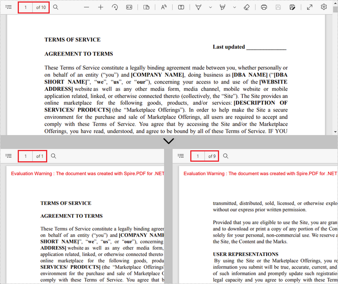Open search in the 9-page viewer
Viewport: 338px width, 284px height.
(x=226, y=156)
